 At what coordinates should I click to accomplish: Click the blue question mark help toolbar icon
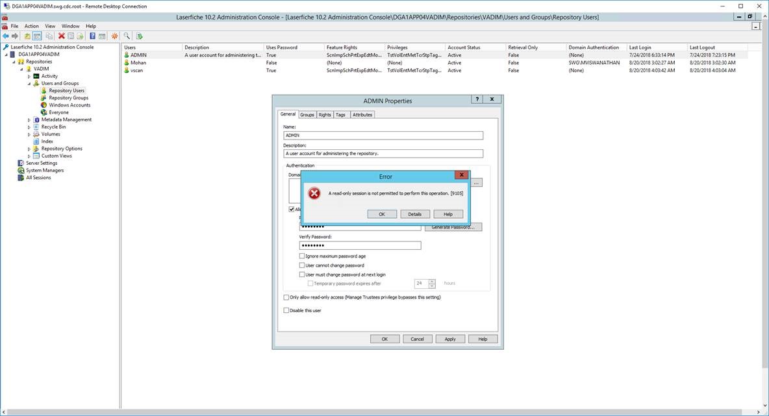(x=92, y=36)
